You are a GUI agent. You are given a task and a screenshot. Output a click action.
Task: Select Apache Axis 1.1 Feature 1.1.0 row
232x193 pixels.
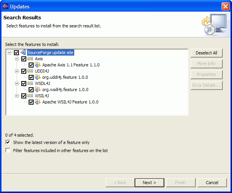tap(71, 65)
